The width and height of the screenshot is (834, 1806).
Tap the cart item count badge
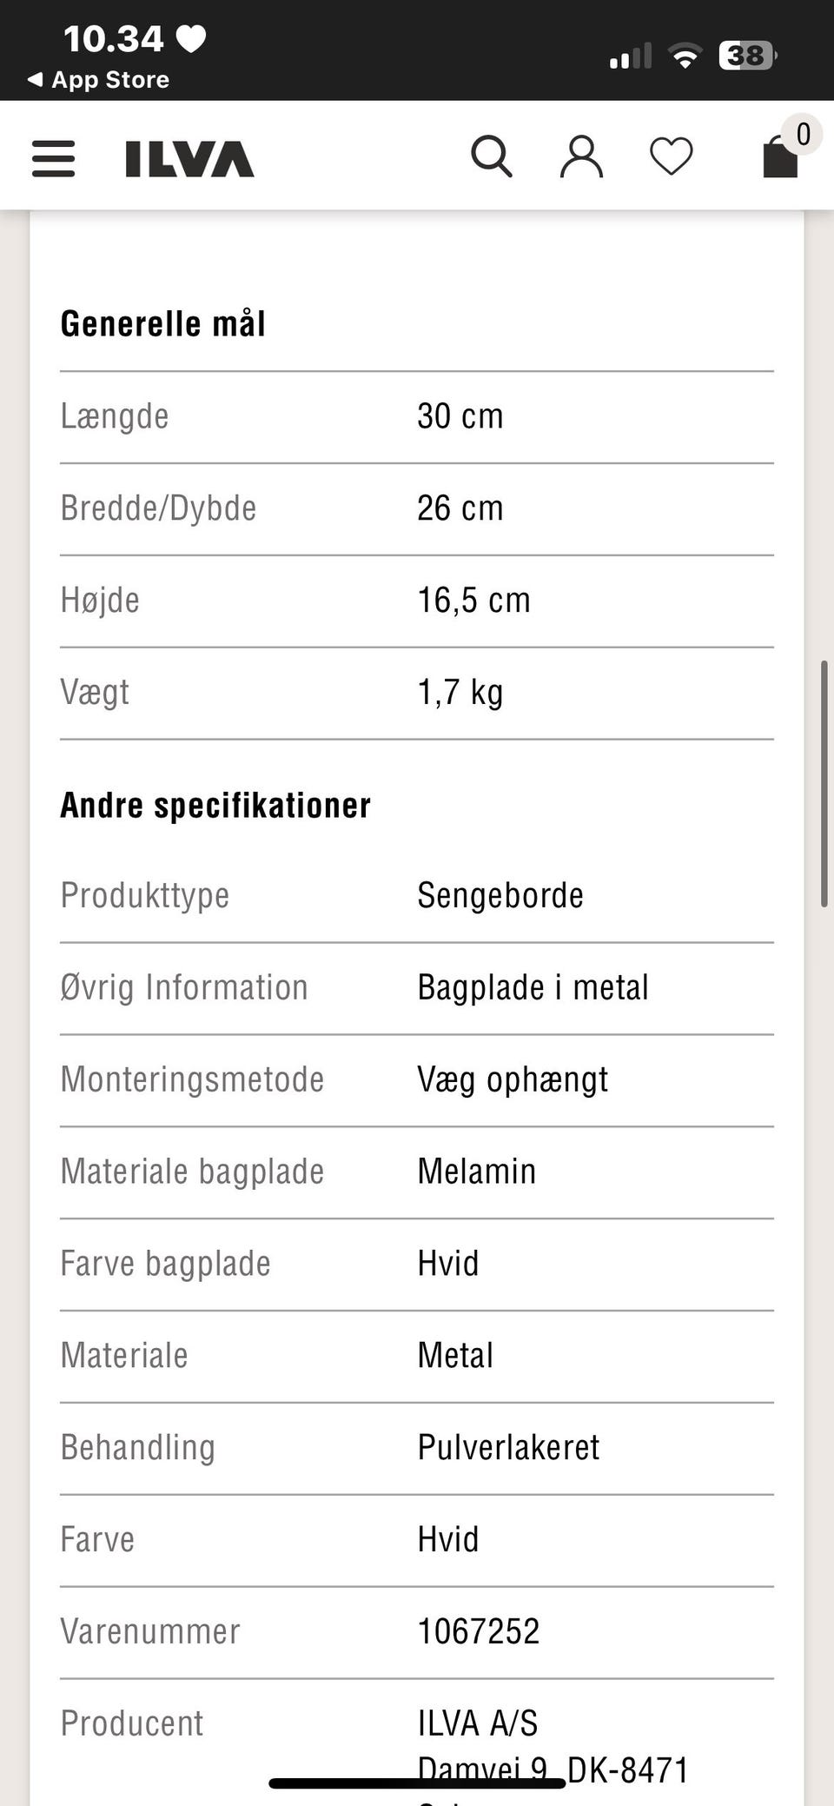pyautogui.click(x=803, y=134)
